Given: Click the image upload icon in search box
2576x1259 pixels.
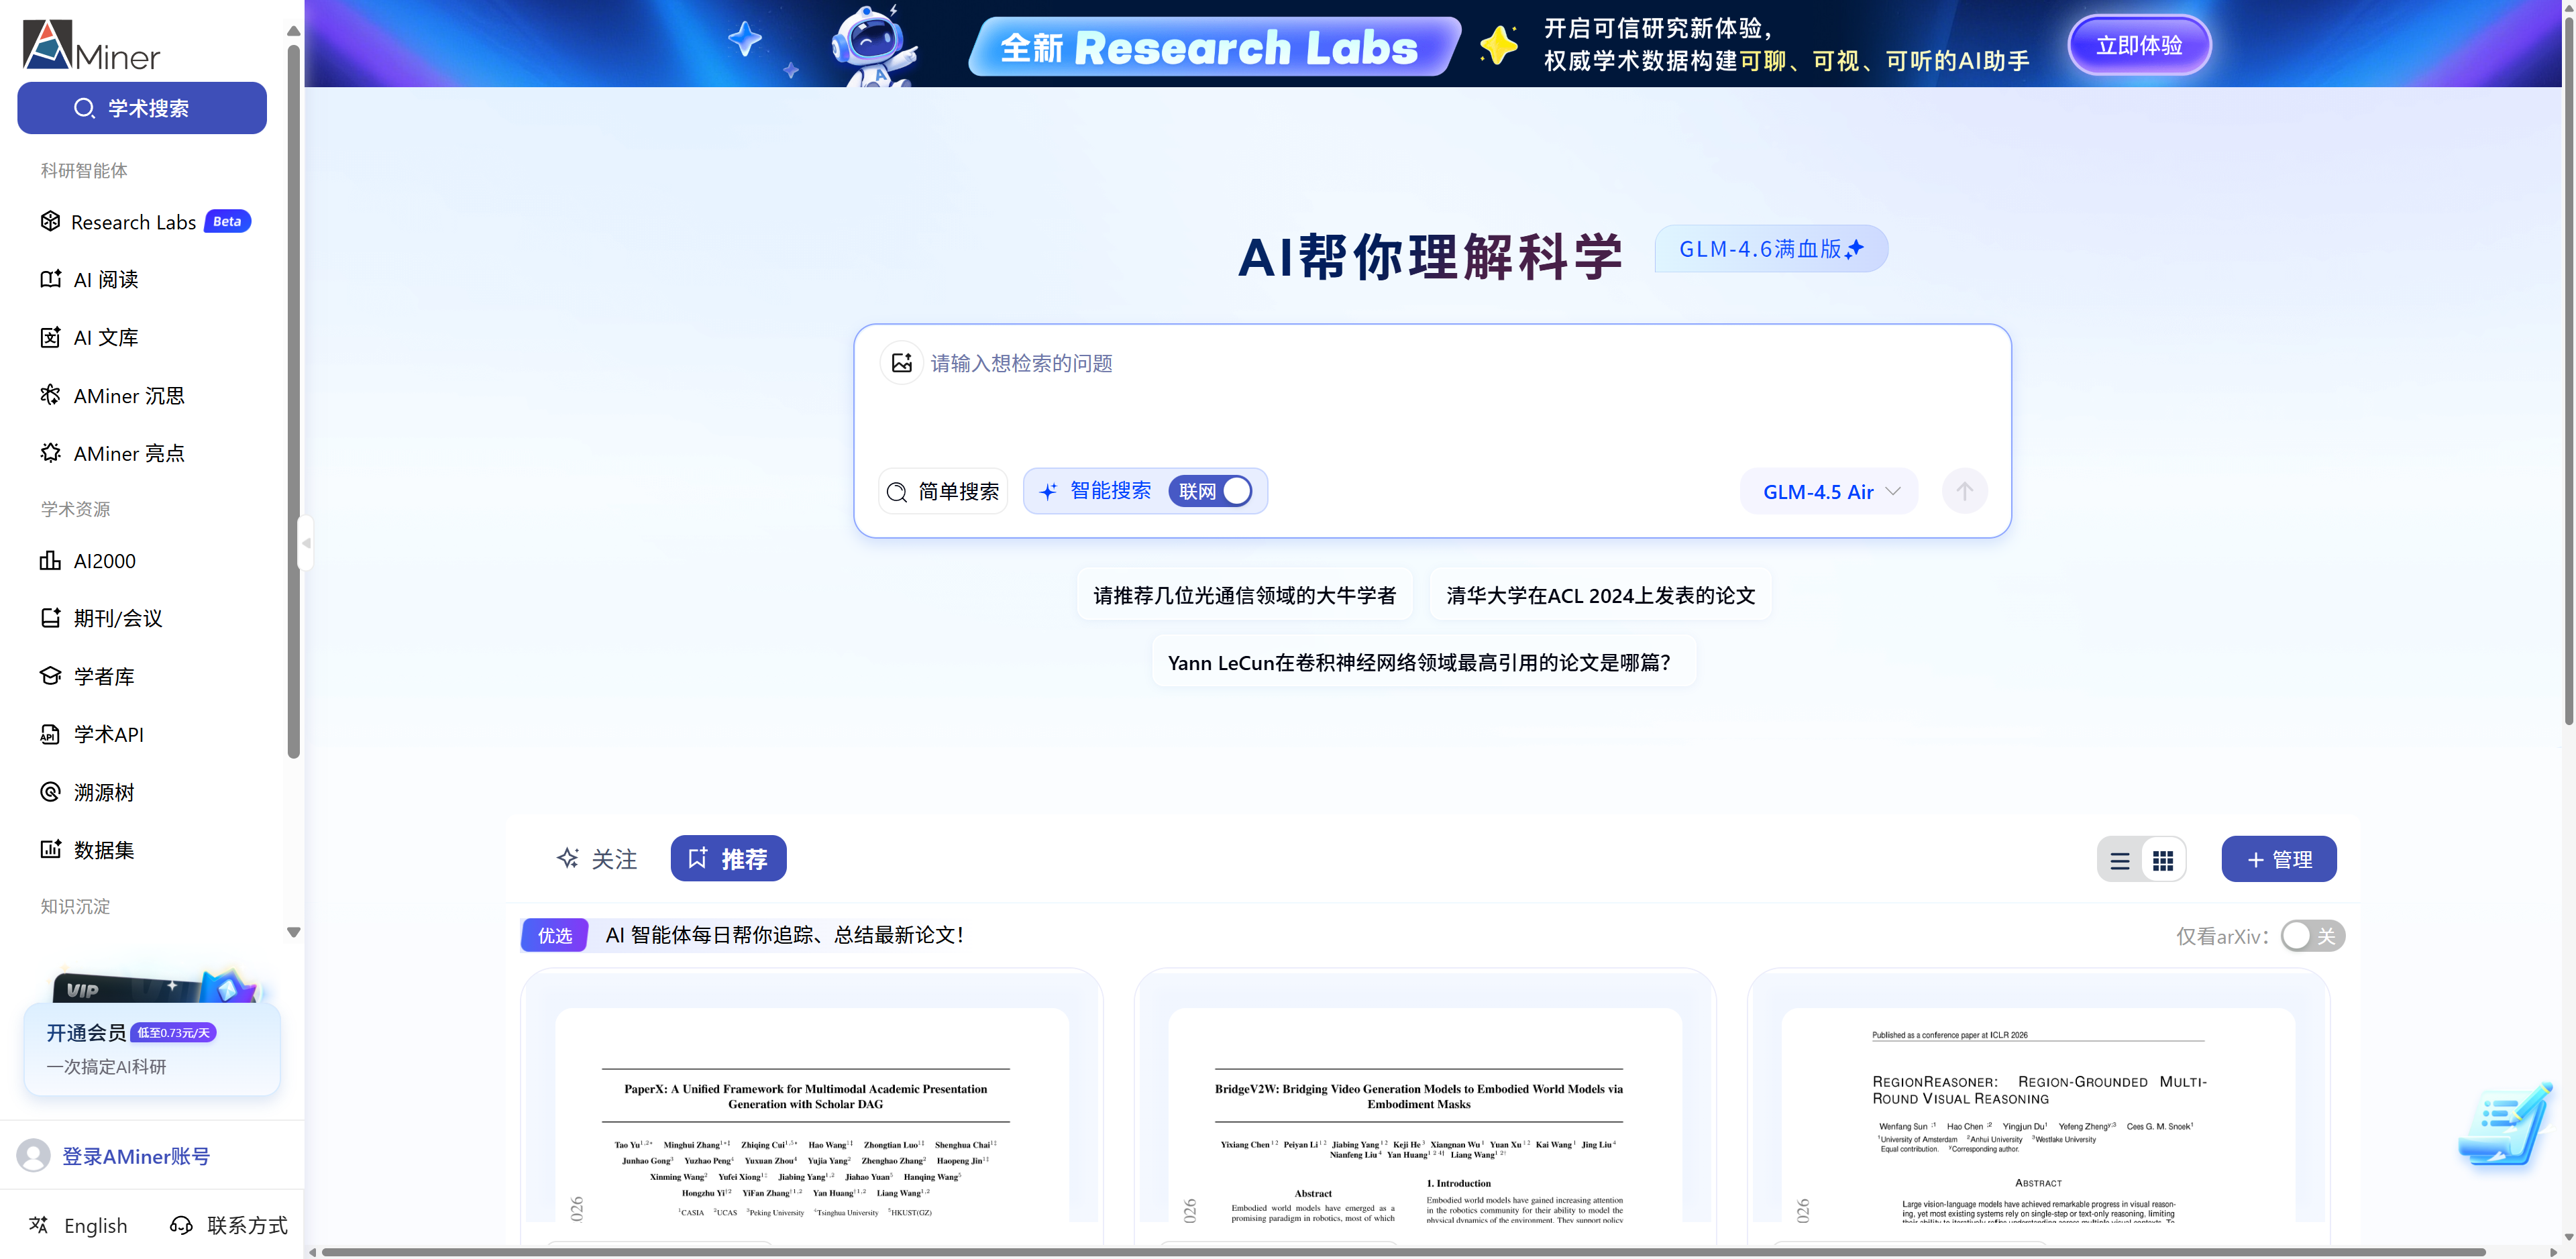Looking at the screenshot, I should coord(901,363).
